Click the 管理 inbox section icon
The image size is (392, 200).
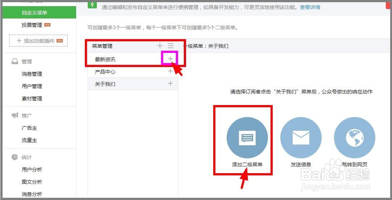pyautogui.click(x=15, y=61)
